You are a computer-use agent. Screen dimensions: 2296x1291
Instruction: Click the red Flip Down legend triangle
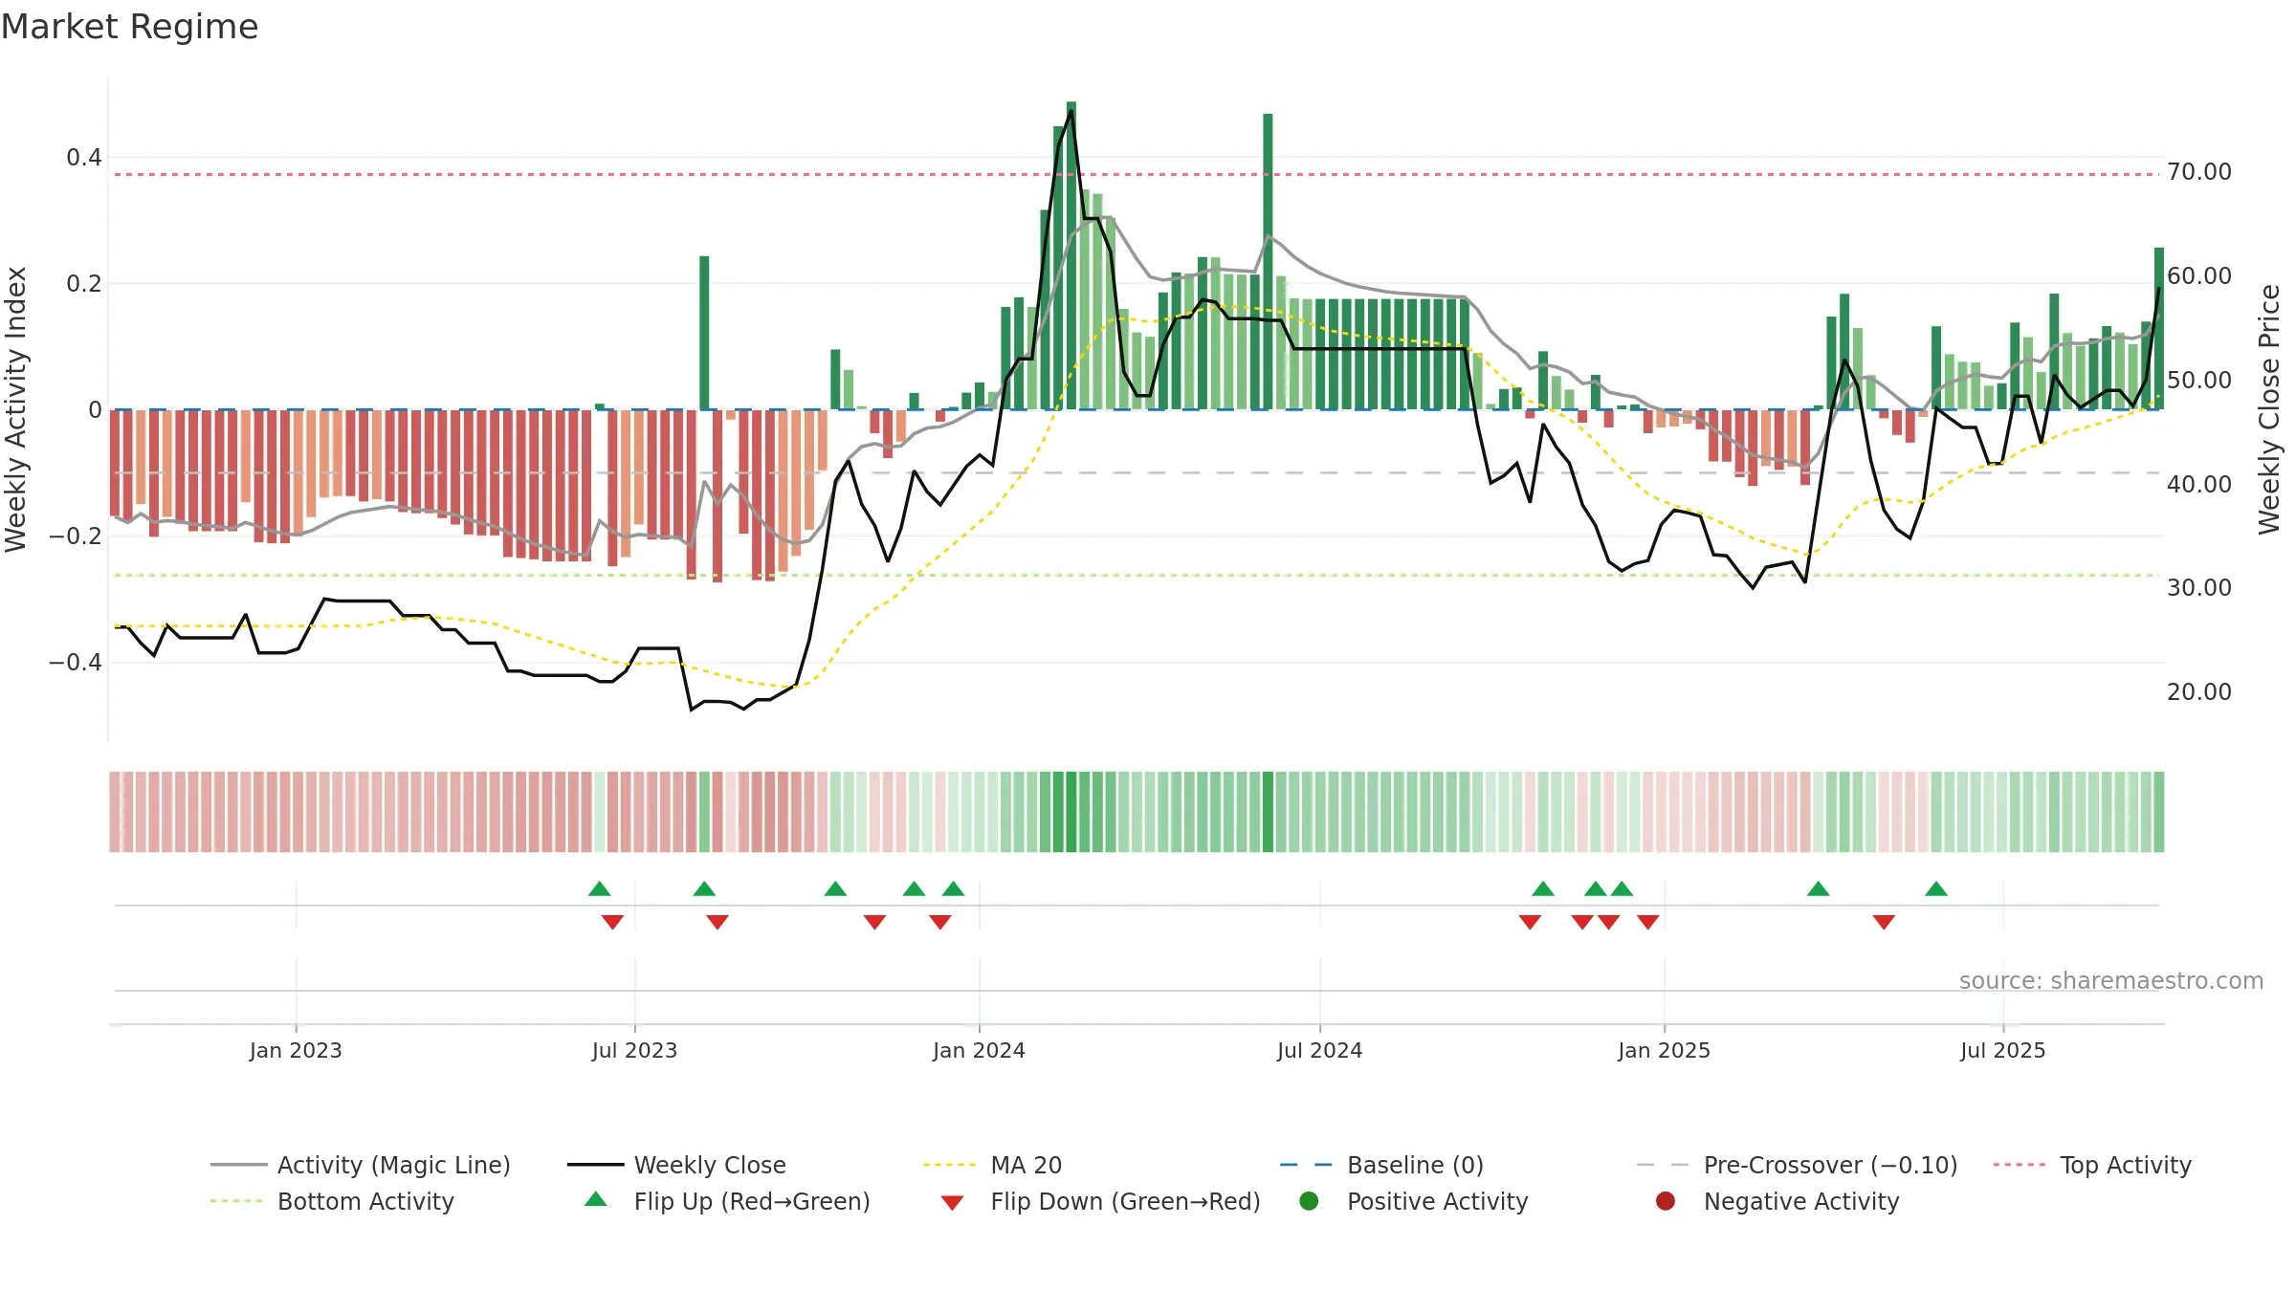(x=952, y=1203)
